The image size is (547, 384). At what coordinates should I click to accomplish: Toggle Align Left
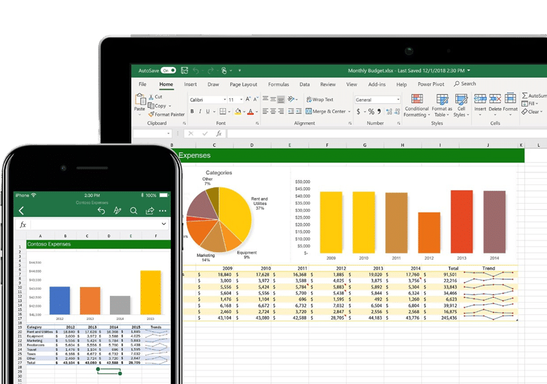pos(265,111)
